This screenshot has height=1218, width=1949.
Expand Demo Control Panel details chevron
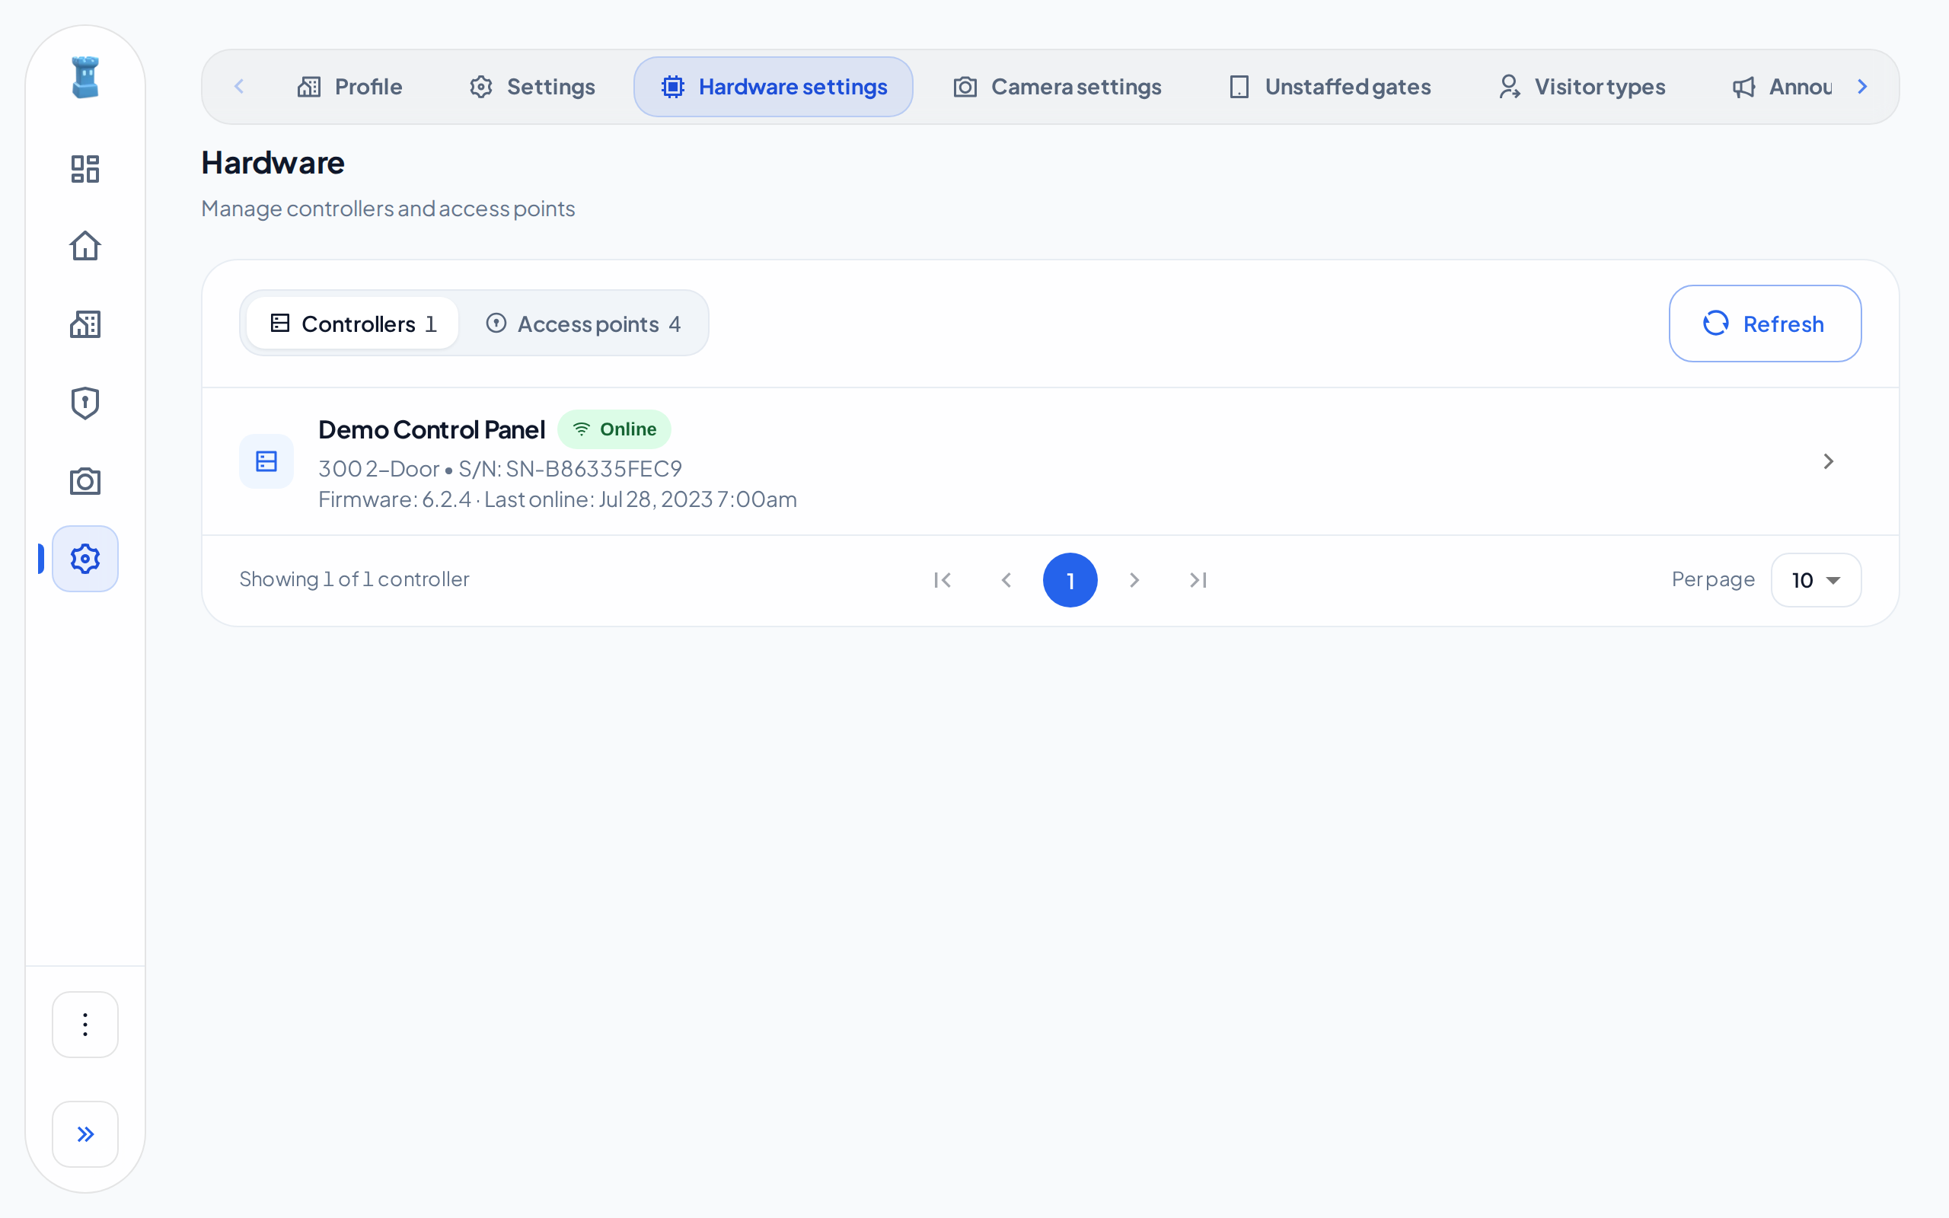[1828, 461]
